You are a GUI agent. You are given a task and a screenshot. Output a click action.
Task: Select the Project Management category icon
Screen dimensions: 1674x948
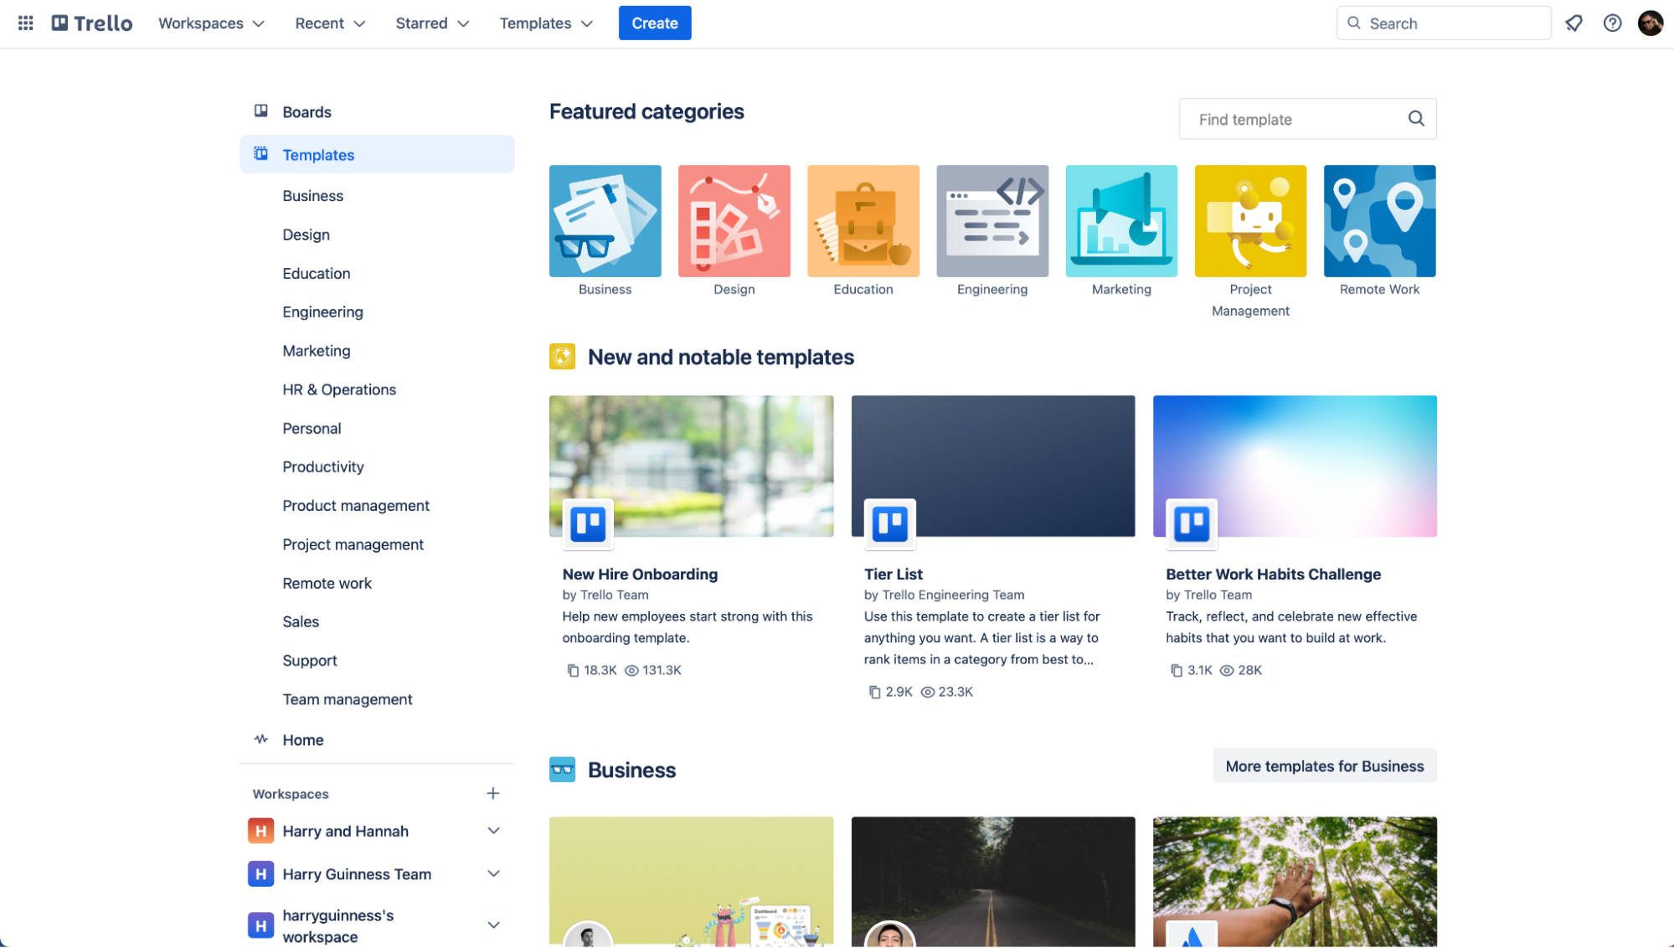[x=1251, y=220]
